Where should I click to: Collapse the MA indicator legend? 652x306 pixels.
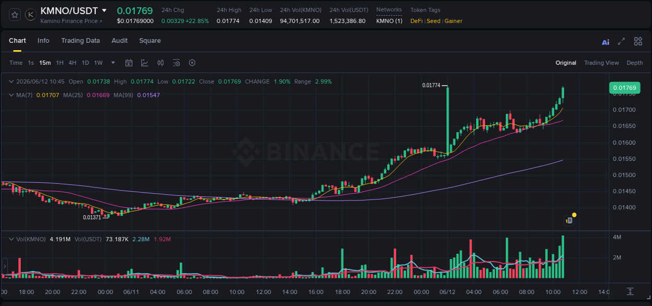(11, 95)
